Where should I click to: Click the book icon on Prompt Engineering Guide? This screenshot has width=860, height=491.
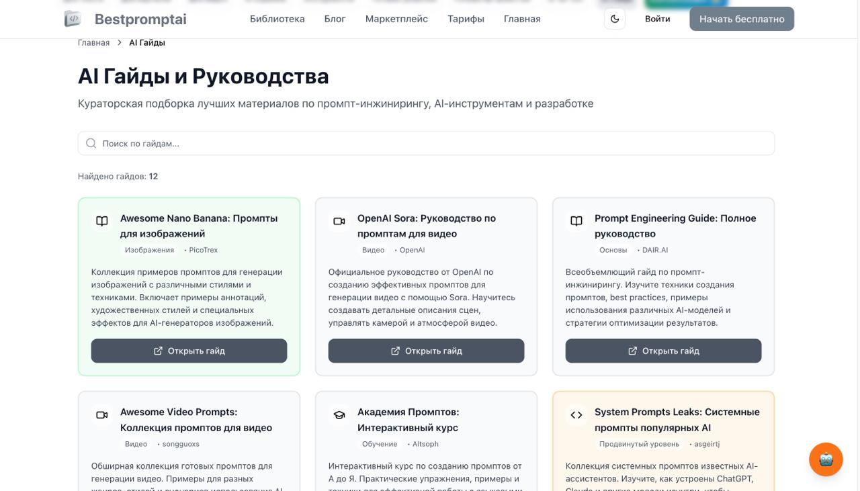[x=576, y=220]
